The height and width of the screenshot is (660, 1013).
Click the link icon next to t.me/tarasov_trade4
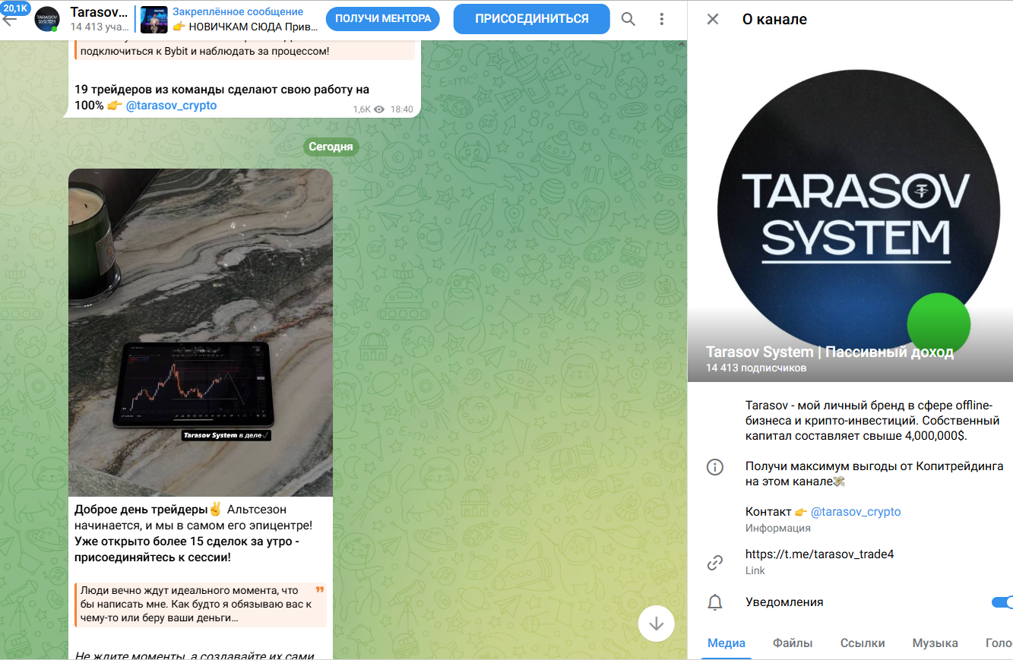pyautogui.click(x=714, y=562)
